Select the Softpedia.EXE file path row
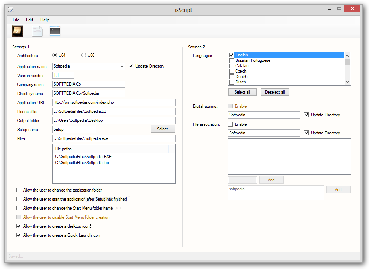The width and height of the screenshot is (370, 270). pos(83,157)
